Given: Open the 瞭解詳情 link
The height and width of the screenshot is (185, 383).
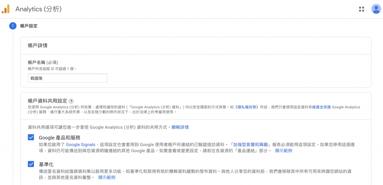Looking at the screenshot, I should click(x=180, y=127).
